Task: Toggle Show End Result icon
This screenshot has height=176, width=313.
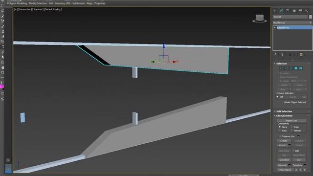Action: point(282,54)
